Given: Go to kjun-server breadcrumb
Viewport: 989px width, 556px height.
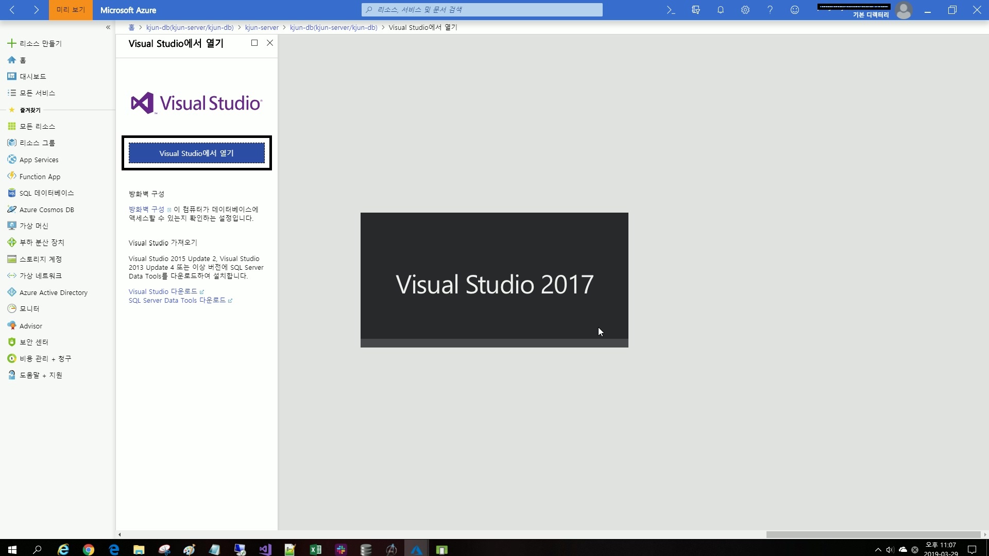Looking at the screenshot, I should point(262,27).
